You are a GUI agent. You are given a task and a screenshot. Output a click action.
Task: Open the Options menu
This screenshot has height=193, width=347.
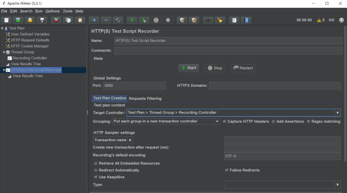(x=53, y=11)
